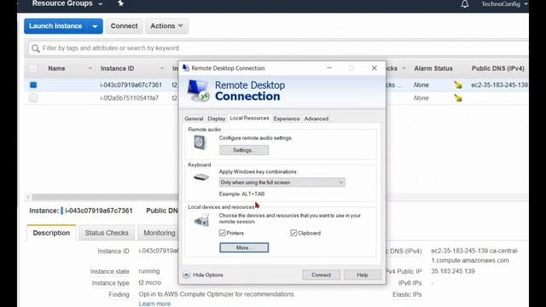Minimize the Remote Desktop Connection window
Screen dimensions: 546x307
[329, 68]
